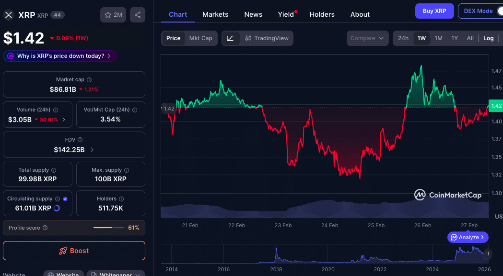
Task: Open the About tab
Action: click(360, 14)
